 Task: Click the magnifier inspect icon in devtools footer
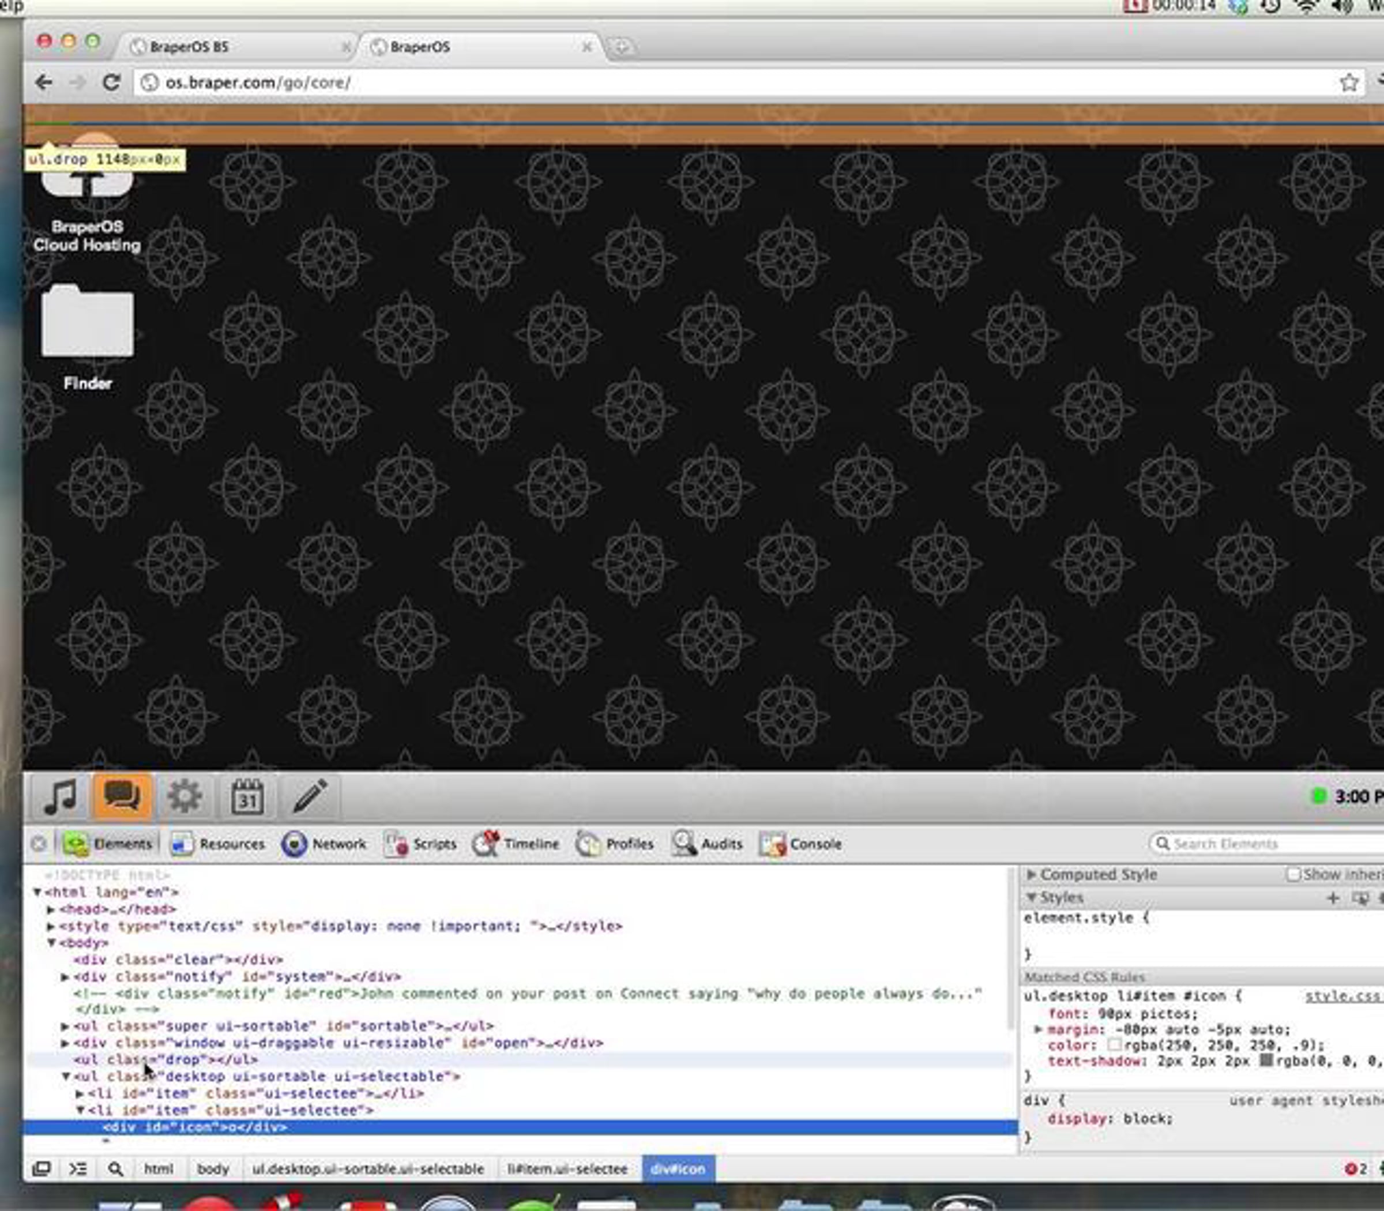(x=115, y=1168)
